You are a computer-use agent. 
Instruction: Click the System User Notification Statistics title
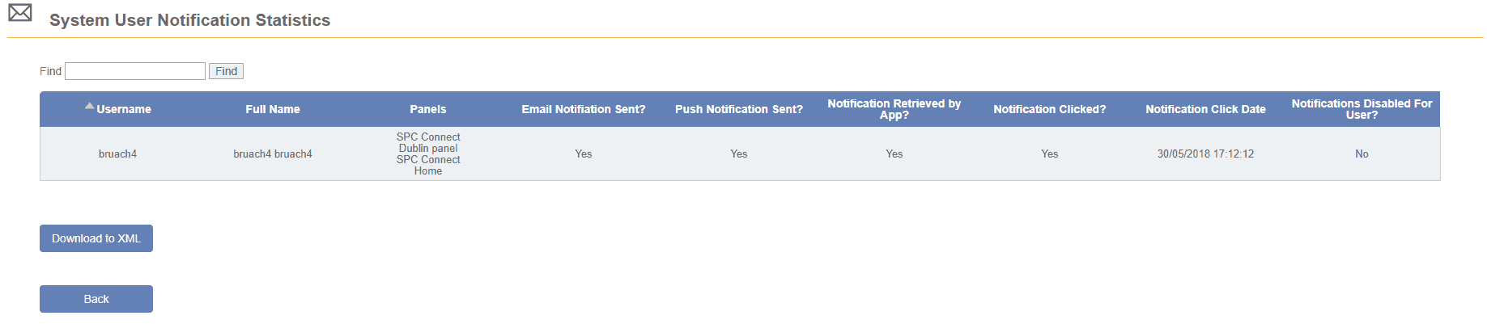coord(189,20)
